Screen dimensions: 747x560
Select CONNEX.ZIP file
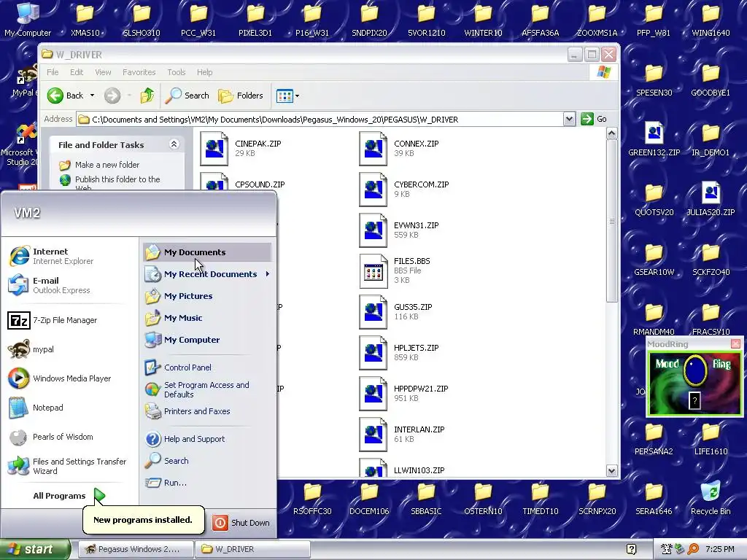click(399, 148)
